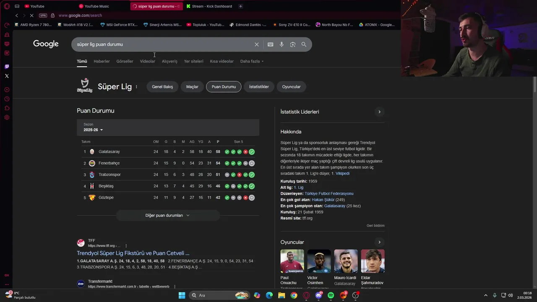Open Victor Osimhen player thumbnail
The height and width of the screenshot is (302, 537).
(319, 261)
